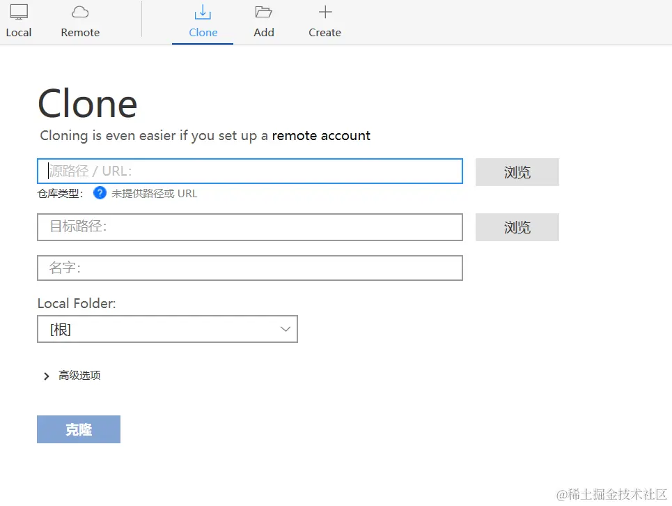Switch to the Remote tab
Viewport: 672px width, 506px height.
(x=80, y=22)
